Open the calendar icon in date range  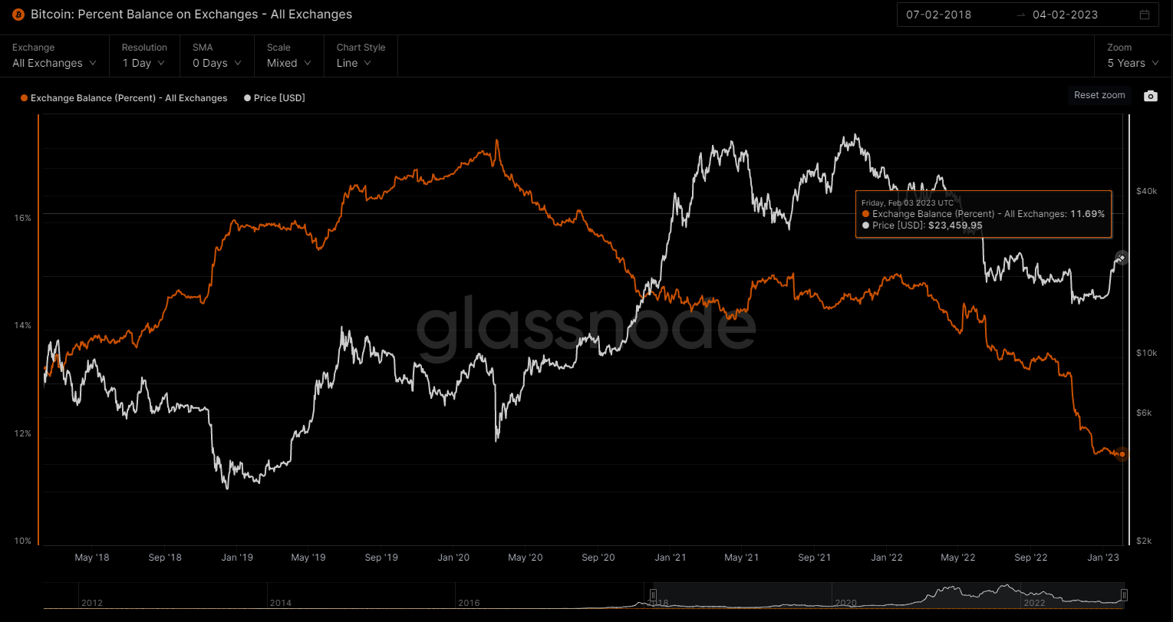[x=1145, y=15]
